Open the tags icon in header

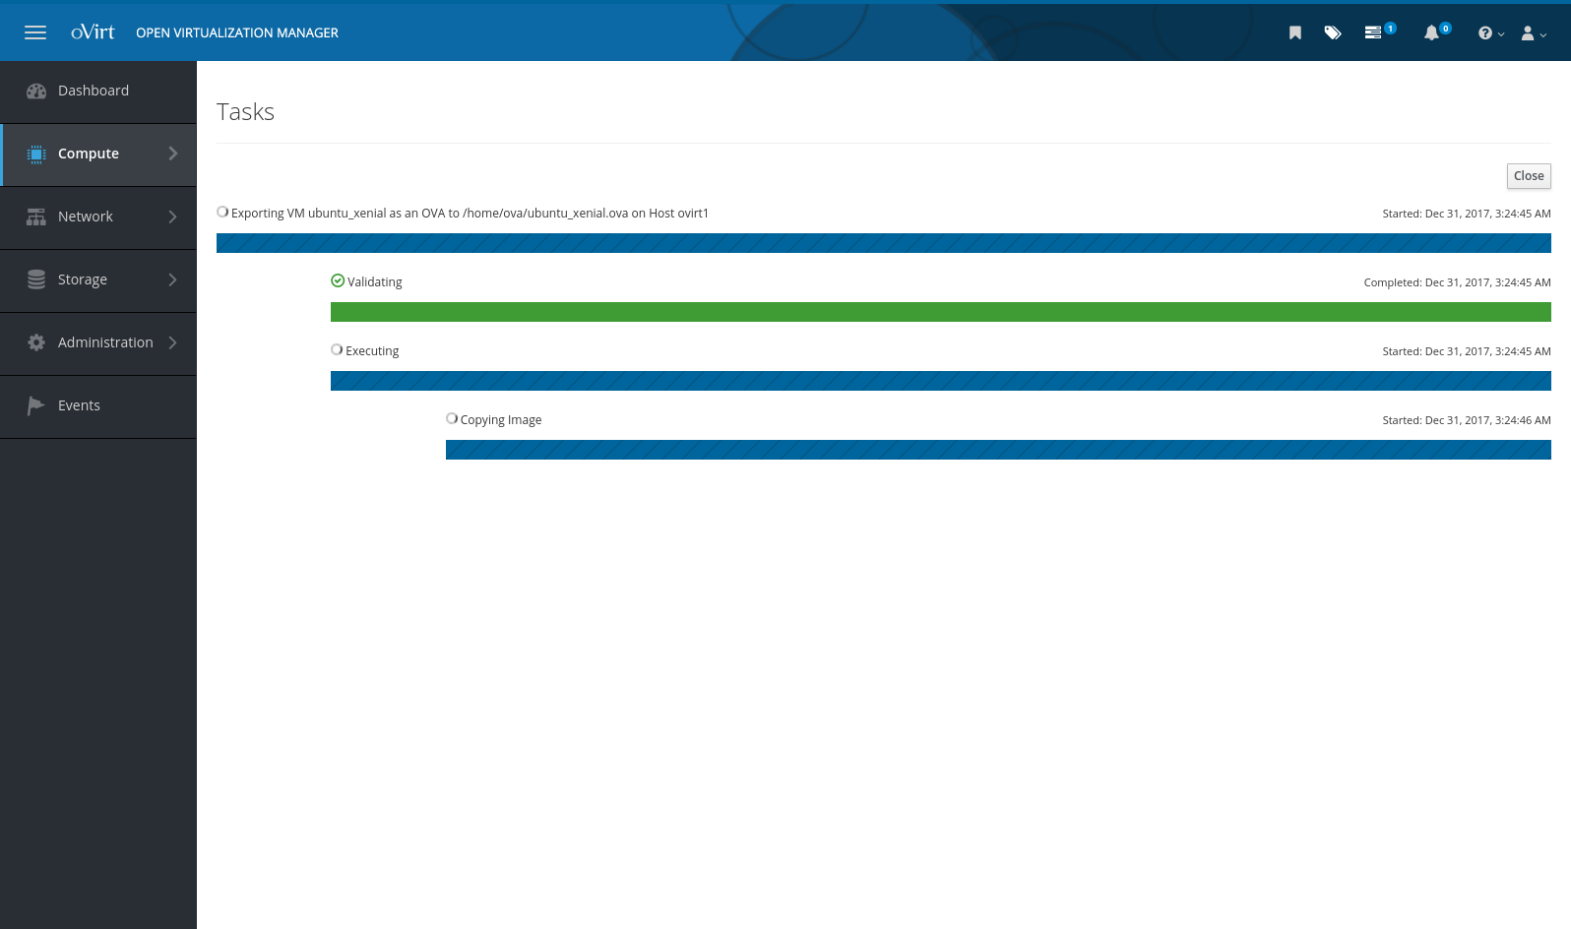1333,32
